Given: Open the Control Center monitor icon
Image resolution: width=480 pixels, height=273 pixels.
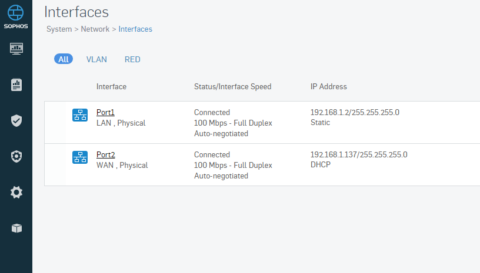Looking at the screenshot, I should coord(16,49).
